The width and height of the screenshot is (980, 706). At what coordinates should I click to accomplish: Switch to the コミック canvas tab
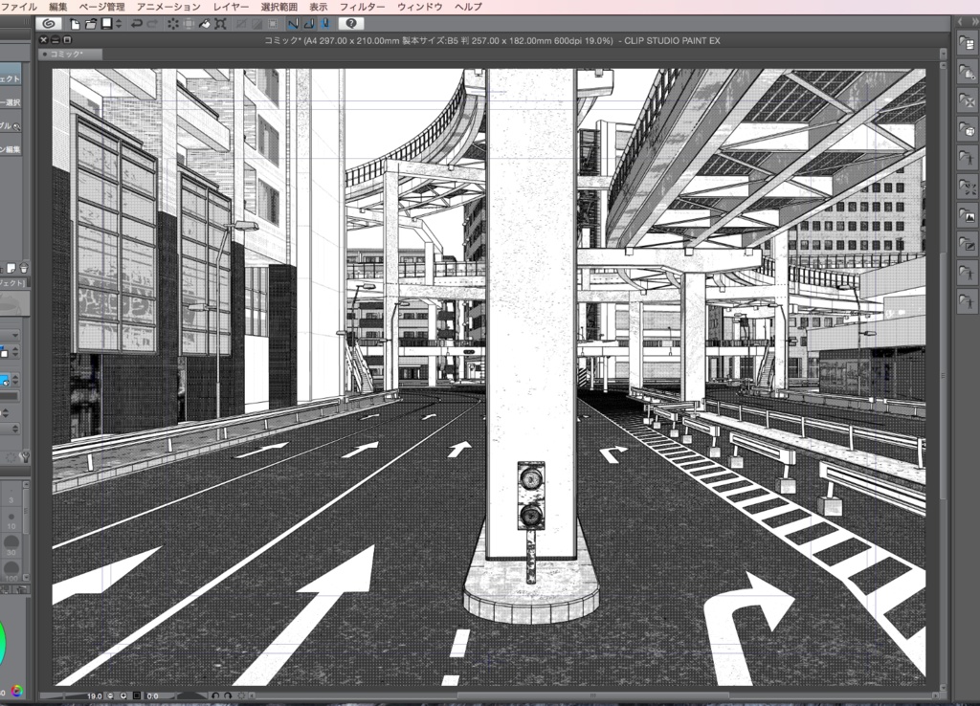(67, 54)
